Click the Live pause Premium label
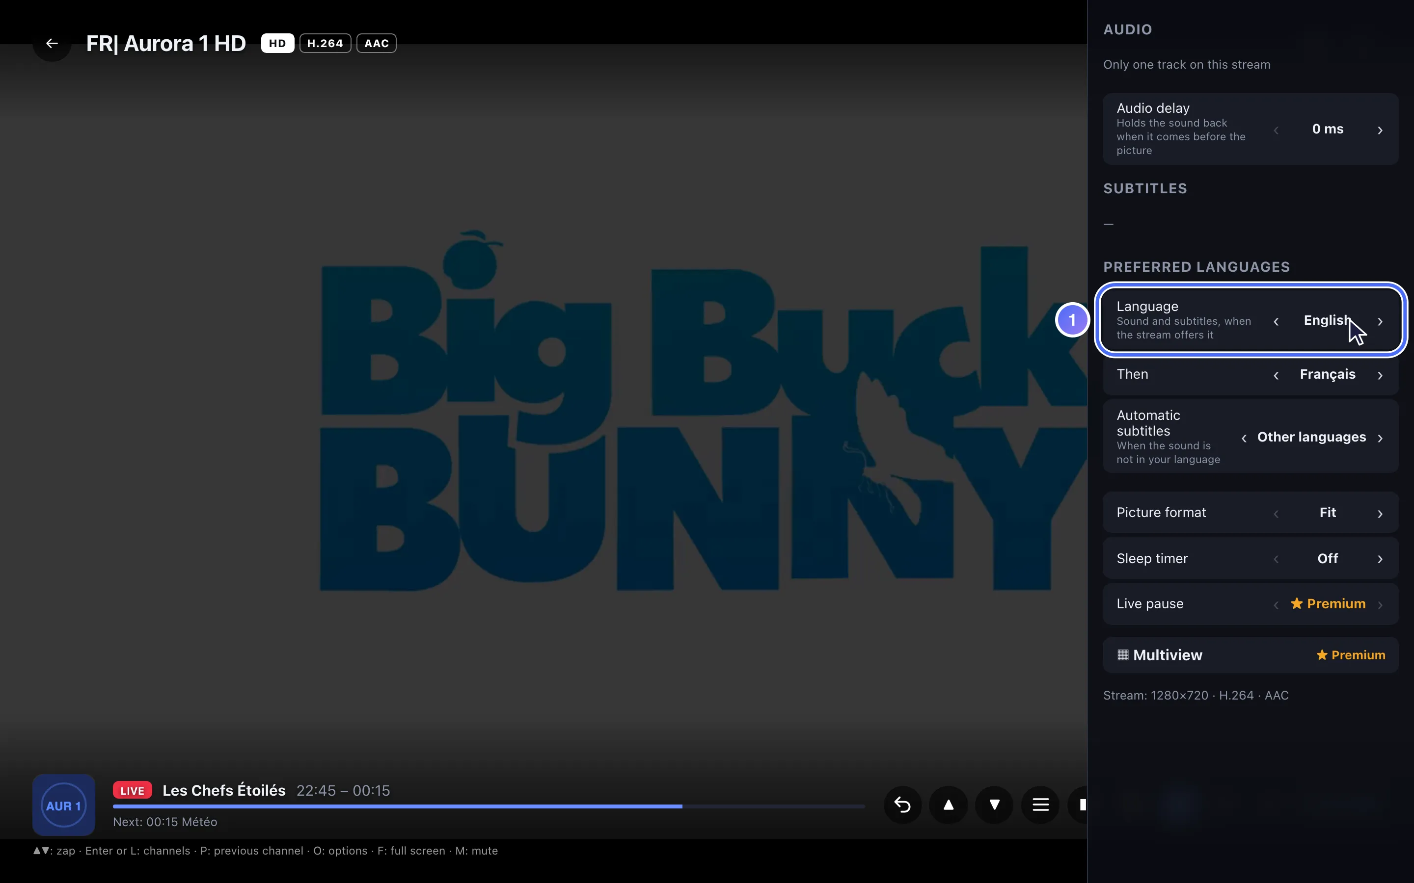 point(1328,604)
